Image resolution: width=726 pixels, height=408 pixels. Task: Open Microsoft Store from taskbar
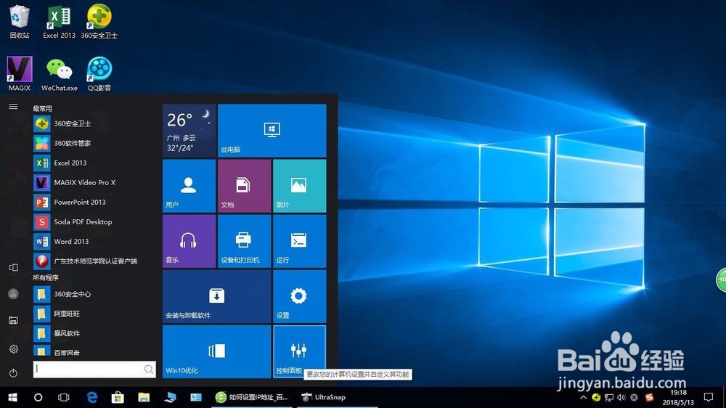(118, 397)
